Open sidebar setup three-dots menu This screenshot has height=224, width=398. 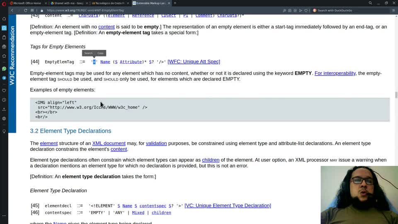click(4, 216)
